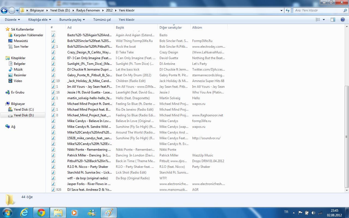349x218 pixels.
Task: Click the vertical scrollbar of file list
Action: click(347, 136)
